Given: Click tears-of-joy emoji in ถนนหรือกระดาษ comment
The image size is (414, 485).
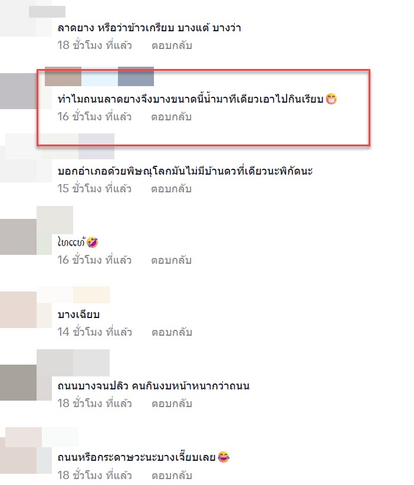Looking at the screenshot, I should [x=224, y=457].
